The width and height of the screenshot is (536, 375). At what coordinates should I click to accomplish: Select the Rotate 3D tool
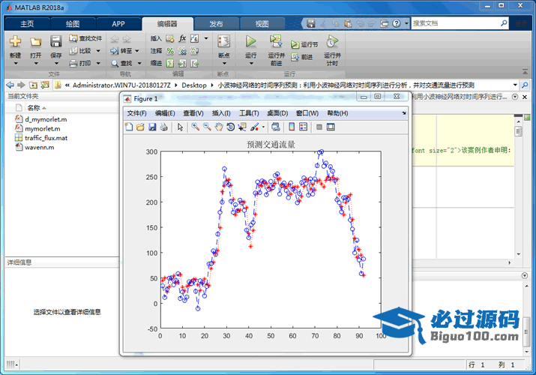231,127
